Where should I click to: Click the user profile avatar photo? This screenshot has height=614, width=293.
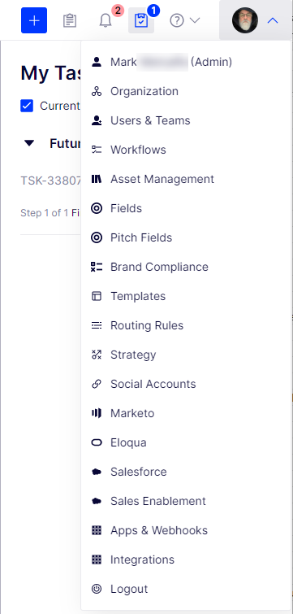tap(245, 20)
